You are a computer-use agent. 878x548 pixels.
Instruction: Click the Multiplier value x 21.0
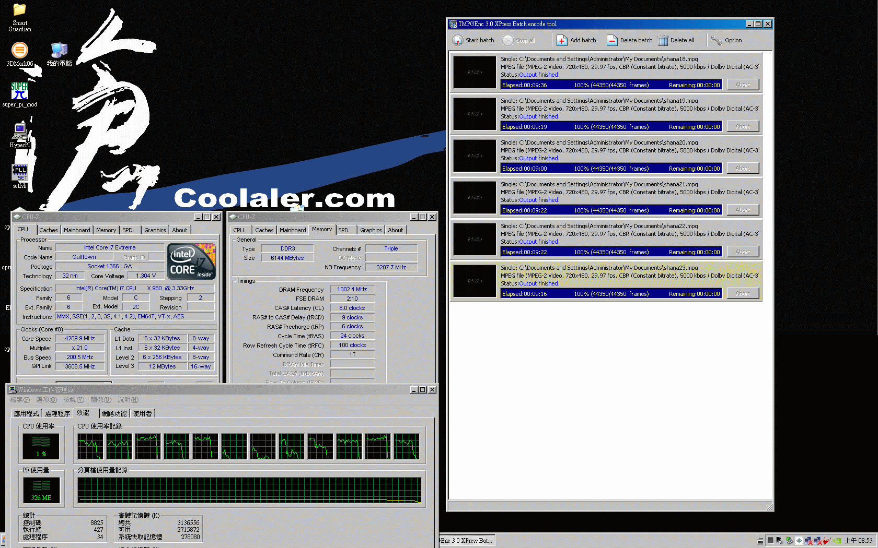(80, 348)
